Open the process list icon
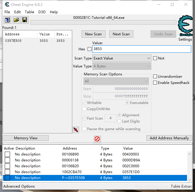This screenshot has width=195, height=192. [7, 20]
